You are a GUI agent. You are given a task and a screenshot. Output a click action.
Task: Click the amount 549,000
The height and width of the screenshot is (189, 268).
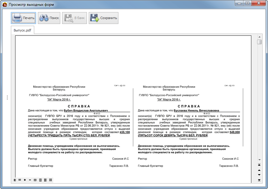coord(235,132)
